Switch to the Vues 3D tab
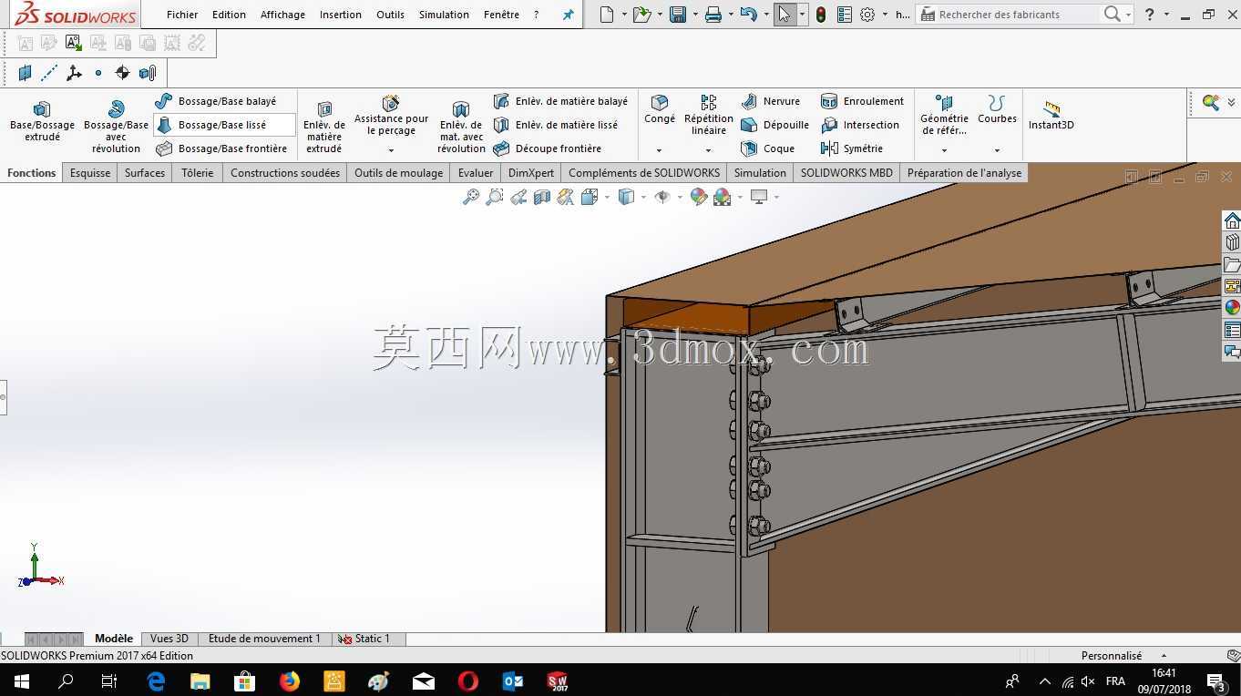This screenshot has width=1241, height=696. pos(169,639)
